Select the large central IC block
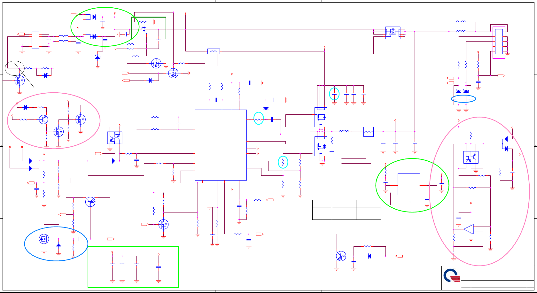The image size is (537, 293). point(221,145)
